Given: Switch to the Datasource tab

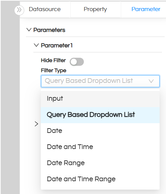Looking at the screenshot, I should [45, 9].
